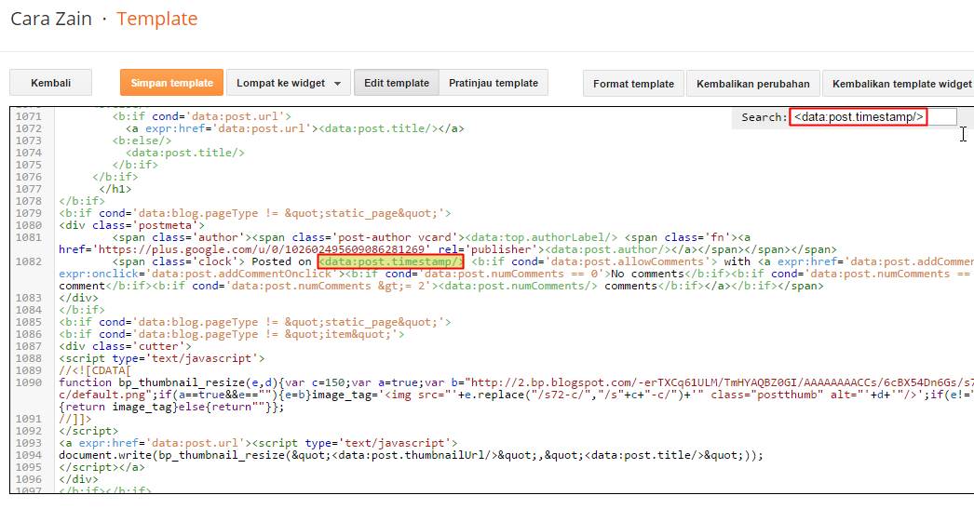This screenshot has height=509, width=974.
Task: Click the highlighted data:post.timestamp tag
Action: pyautogui.click(x=390, y=261)
